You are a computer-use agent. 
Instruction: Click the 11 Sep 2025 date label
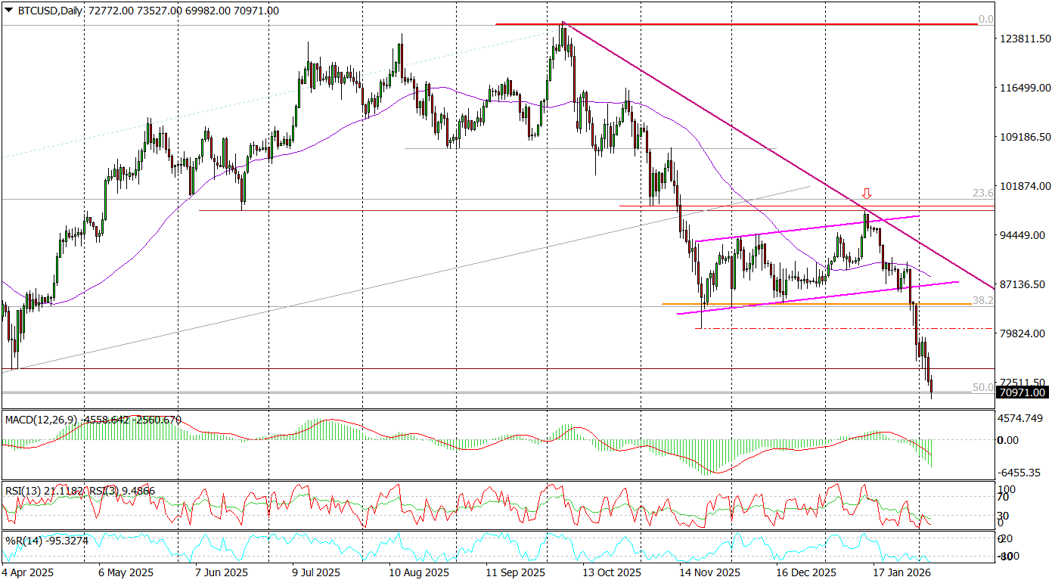[515, 572]
